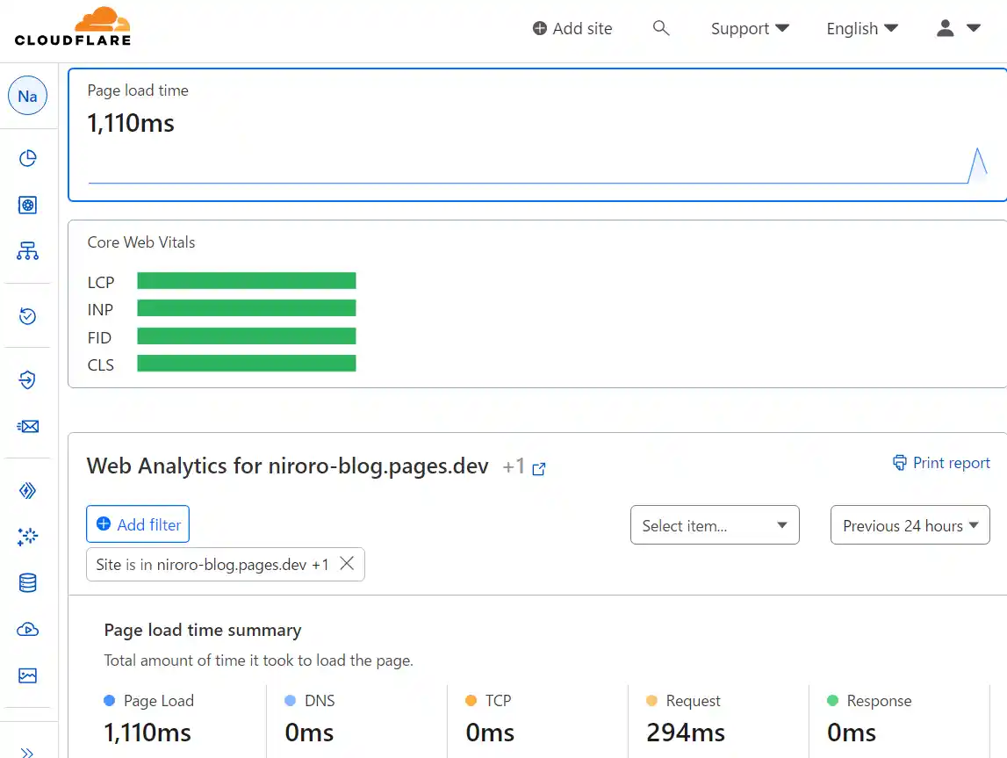
Task: Open search with the magnifying glass icon
Action: tap(661, 27)
